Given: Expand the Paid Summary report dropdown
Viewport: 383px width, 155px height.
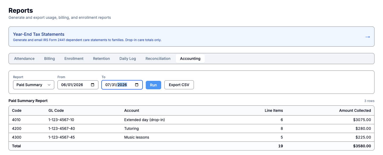Looking at the screenshot, I should tap(34, 85).
